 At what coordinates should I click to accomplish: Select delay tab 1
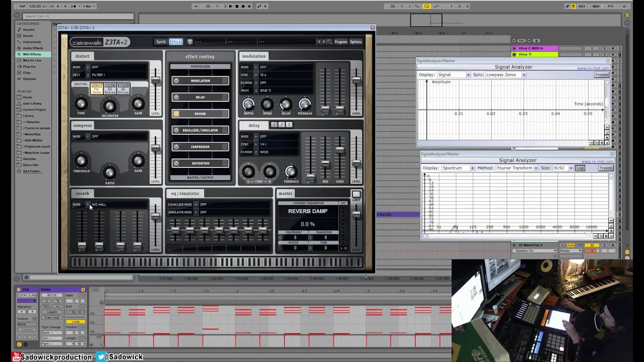(274, 125)
